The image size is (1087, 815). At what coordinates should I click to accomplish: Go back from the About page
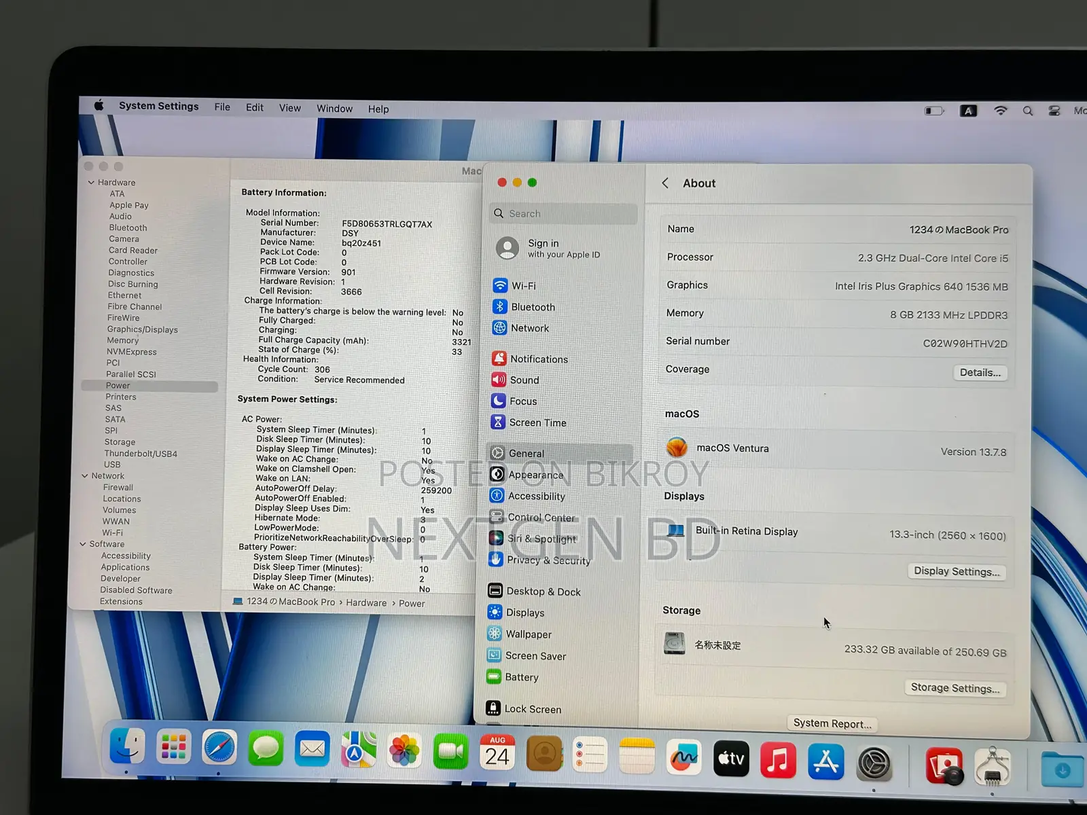[x=665, y=183]
